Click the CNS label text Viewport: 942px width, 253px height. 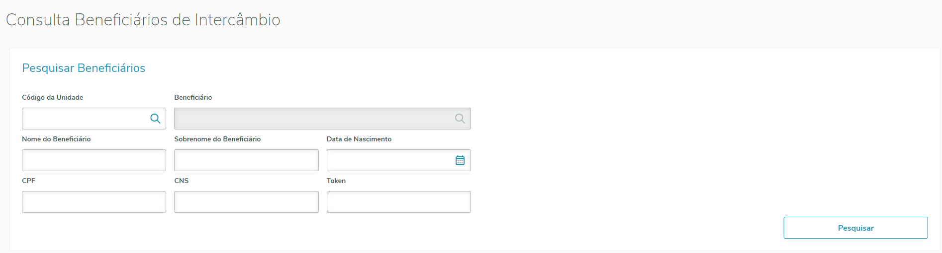click(182, 181)
